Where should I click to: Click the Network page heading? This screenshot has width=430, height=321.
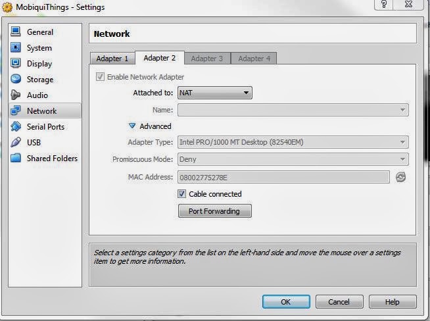112,34
